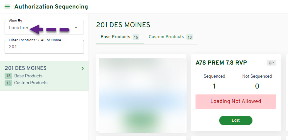Screen dimensions: 288x140
Task: Click the Loading Not Allowed banner
Action: (236, 101)
